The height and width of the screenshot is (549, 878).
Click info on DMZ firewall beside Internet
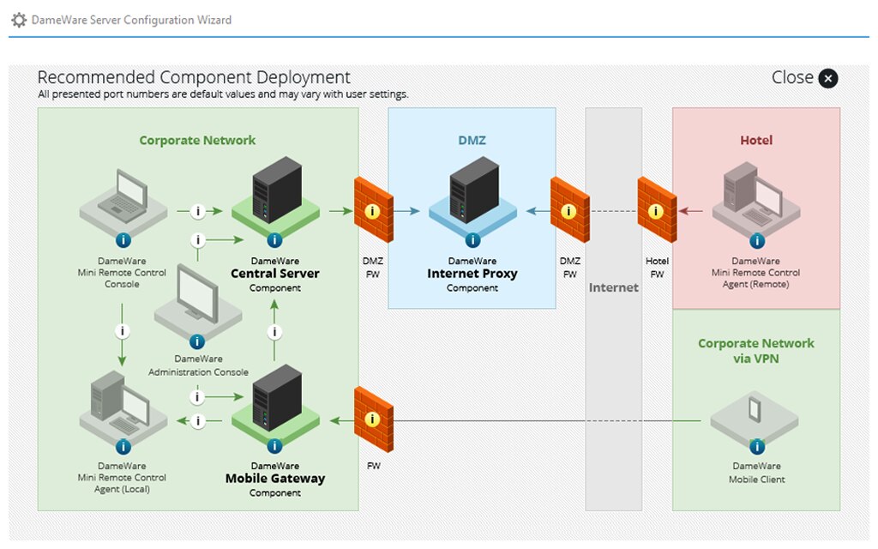click(x=568, y=211)
